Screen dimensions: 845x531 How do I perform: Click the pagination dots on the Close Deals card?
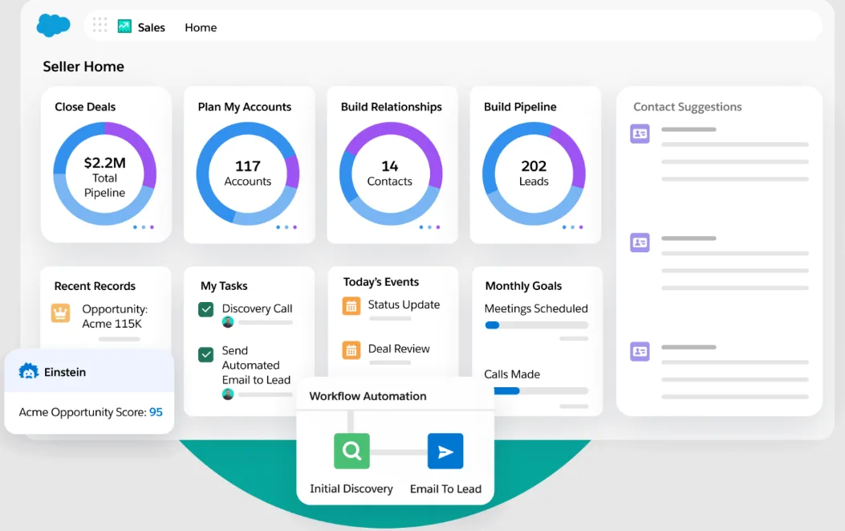pyautogui.click(x=143, y=227)
